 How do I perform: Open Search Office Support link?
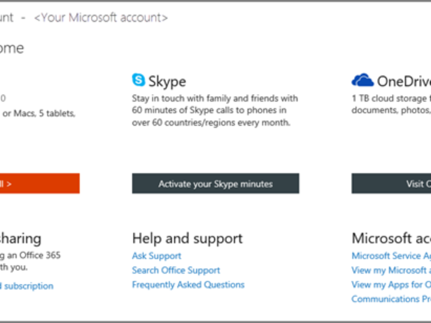point(176,270)
